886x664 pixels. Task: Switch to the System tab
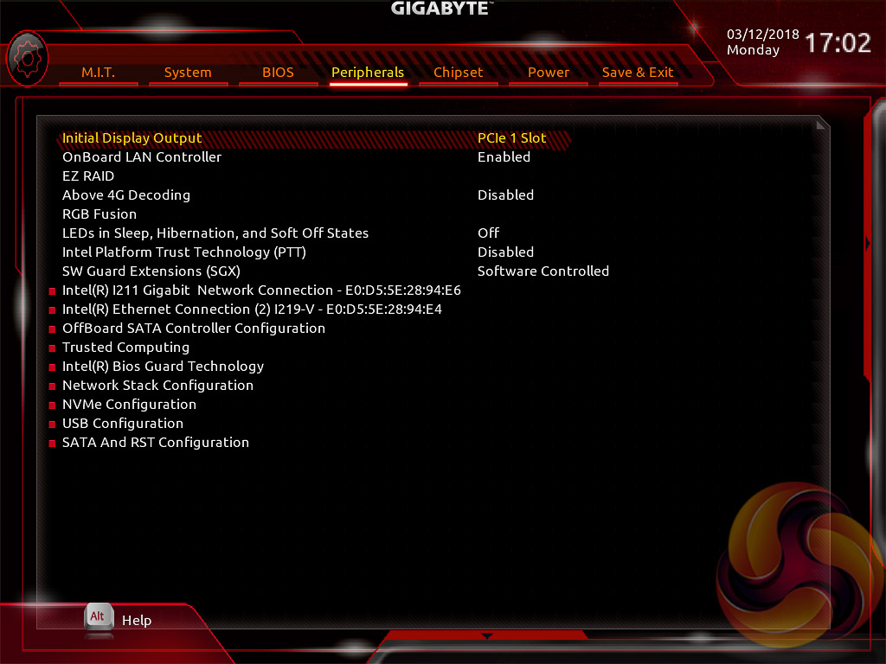[x=188, y=73]
